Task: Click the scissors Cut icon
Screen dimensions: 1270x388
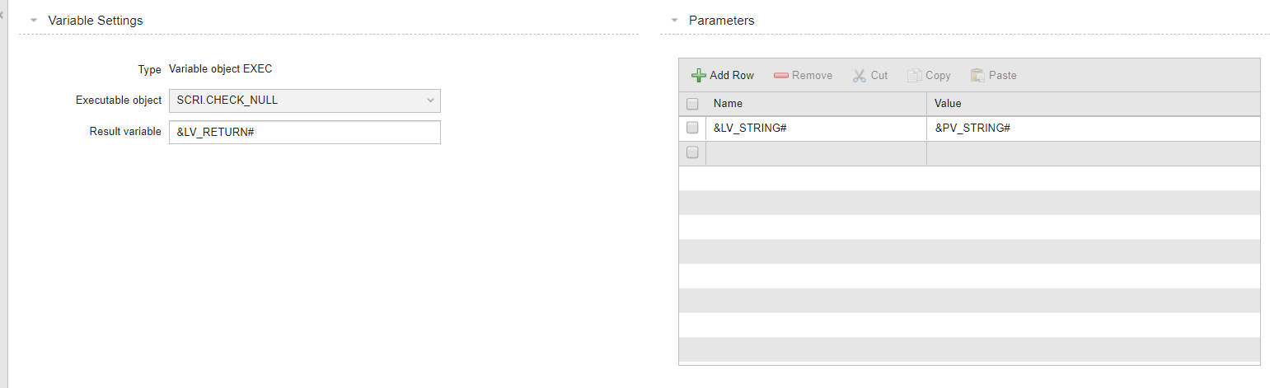Action: click(859, 75)
